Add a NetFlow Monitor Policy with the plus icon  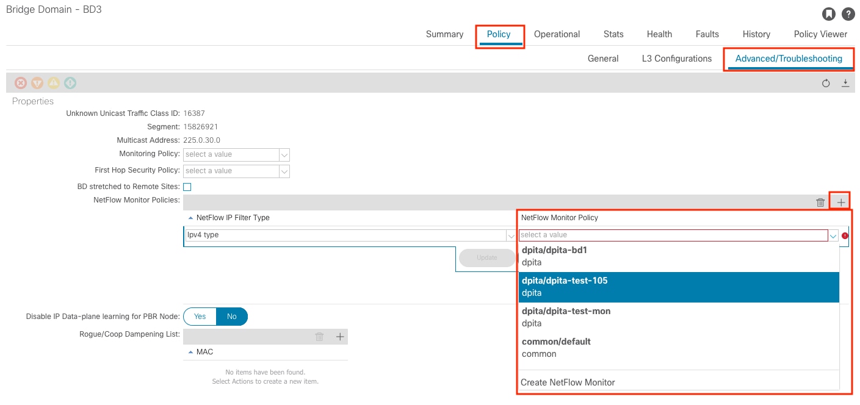[x=840, y=200]
